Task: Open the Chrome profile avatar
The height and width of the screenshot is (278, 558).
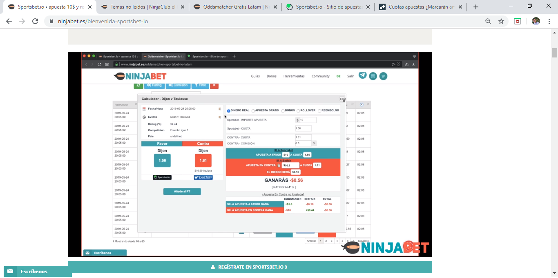Action: click(536, 21)
